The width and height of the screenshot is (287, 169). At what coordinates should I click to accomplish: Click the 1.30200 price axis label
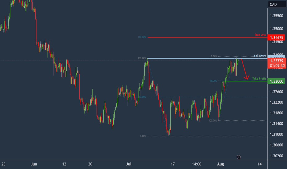277,156
